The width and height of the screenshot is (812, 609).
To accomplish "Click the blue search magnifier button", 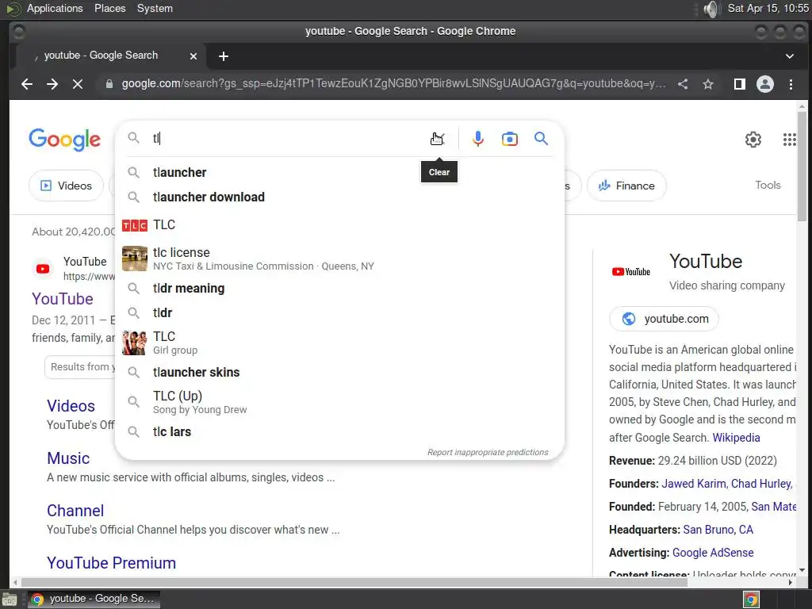I will pyautogui.click(x=541, y=139).
